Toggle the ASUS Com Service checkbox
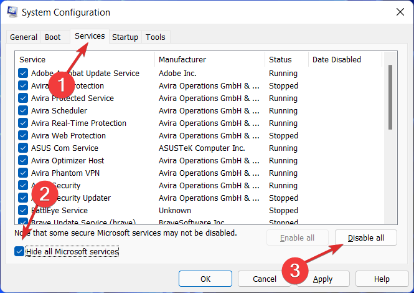 (23, 148)
